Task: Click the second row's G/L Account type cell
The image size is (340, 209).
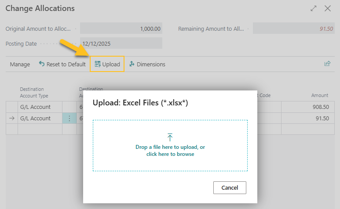Action: [40, 119]
